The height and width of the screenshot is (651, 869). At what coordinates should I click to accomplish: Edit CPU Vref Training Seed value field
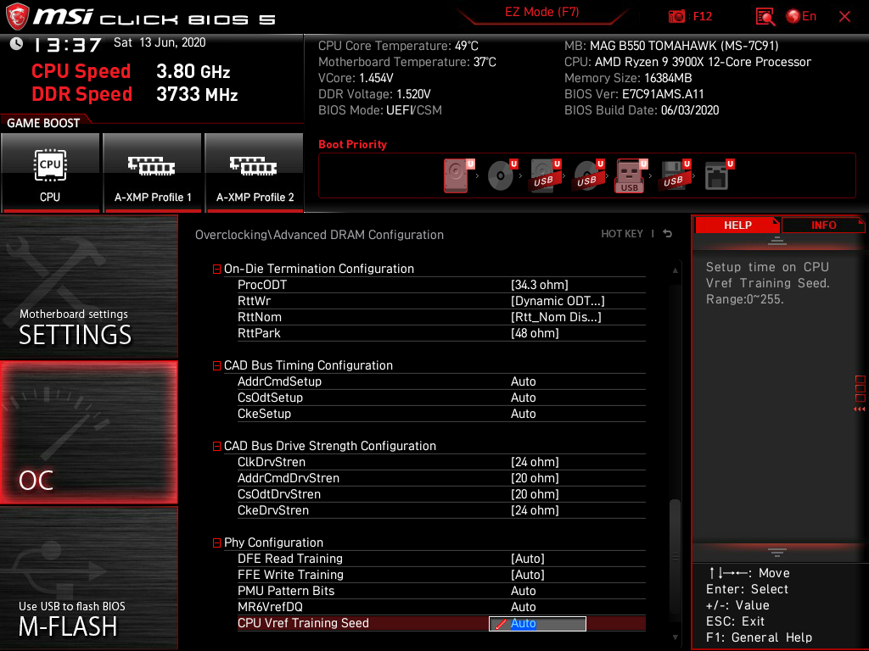pos(537,623)
